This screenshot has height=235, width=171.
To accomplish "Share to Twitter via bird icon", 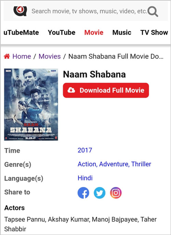I will pyautogui.click(x=100, y=193).
